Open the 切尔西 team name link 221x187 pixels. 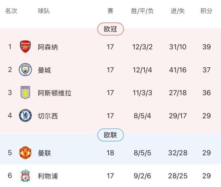48,116
